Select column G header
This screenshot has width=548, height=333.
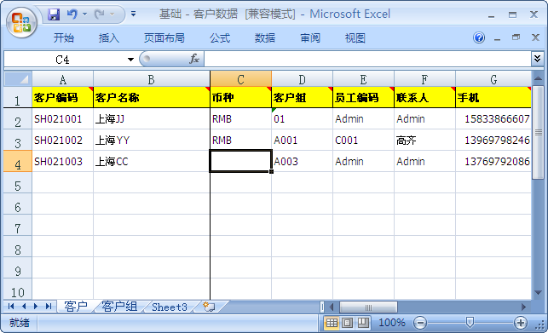point(493,79)
